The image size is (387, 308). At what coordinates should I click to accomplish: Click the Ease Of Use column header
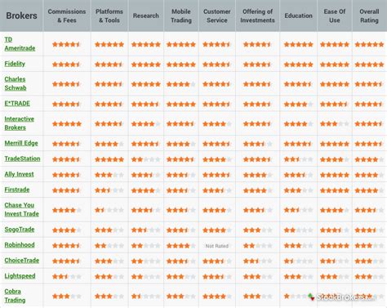pyautogui.click(x=335, y=16)
